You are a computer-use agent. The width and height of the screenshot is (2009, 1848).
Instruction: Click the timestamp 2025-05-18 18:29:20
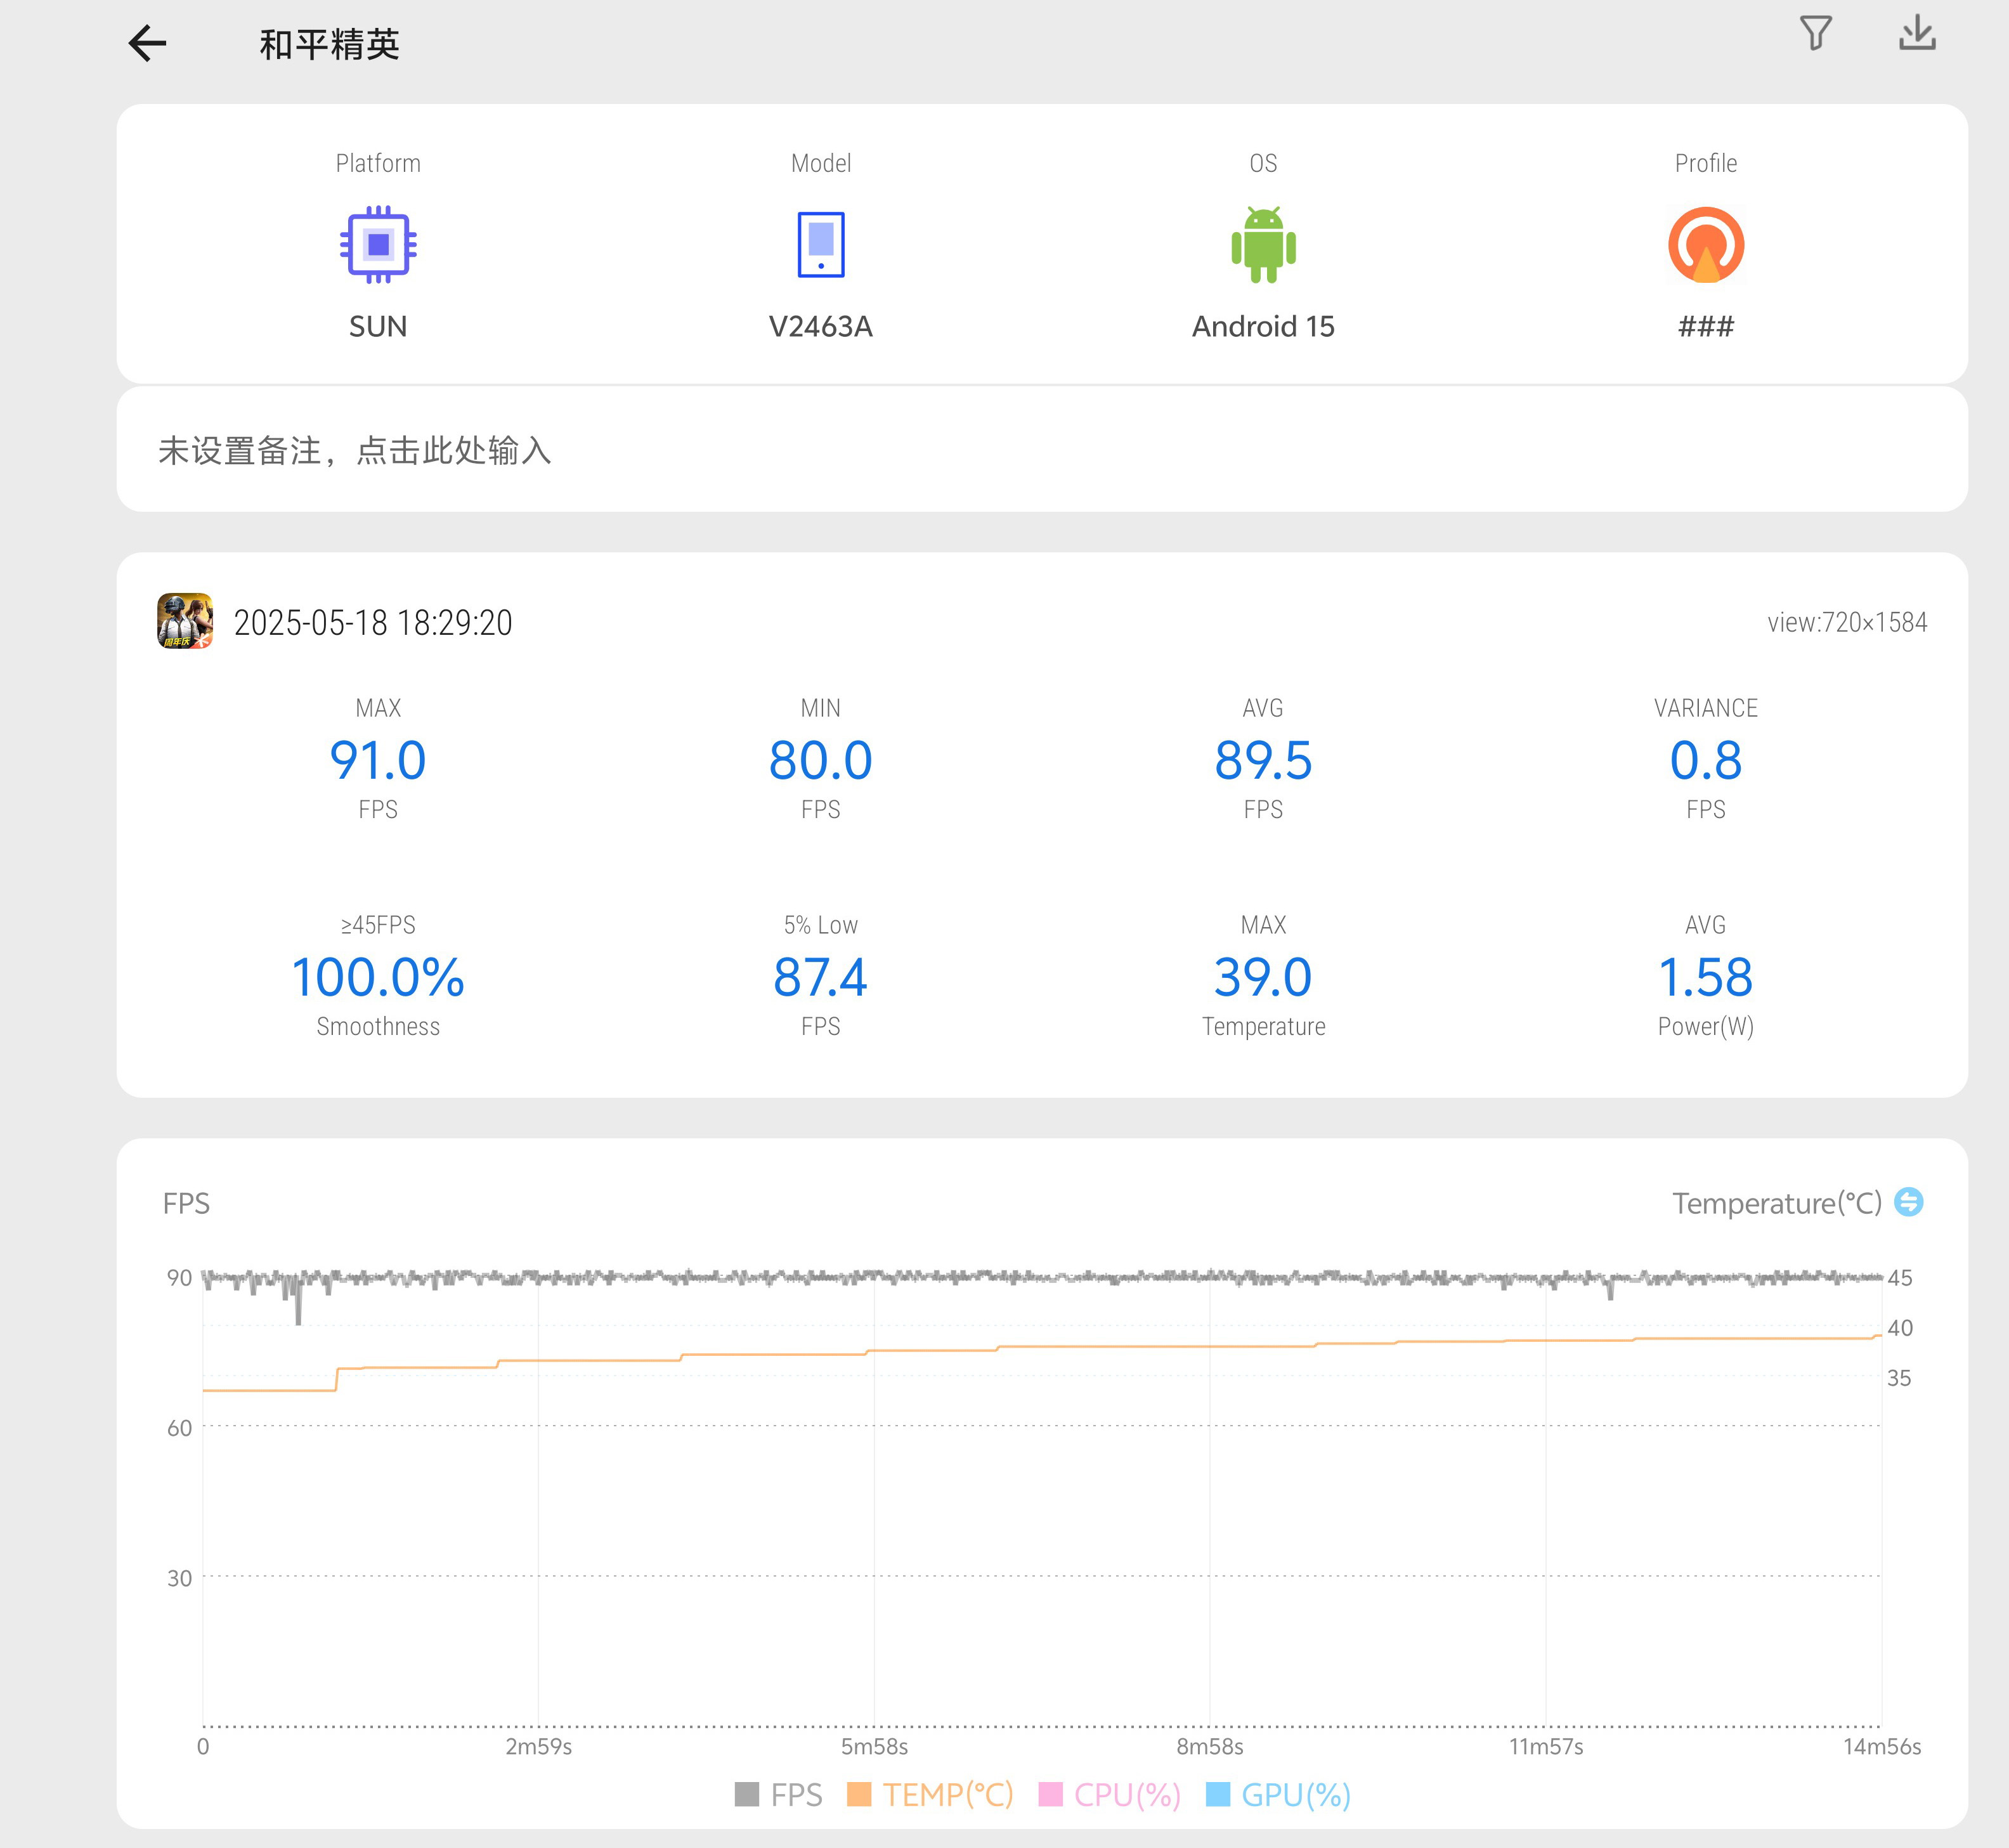click(373, 622)
